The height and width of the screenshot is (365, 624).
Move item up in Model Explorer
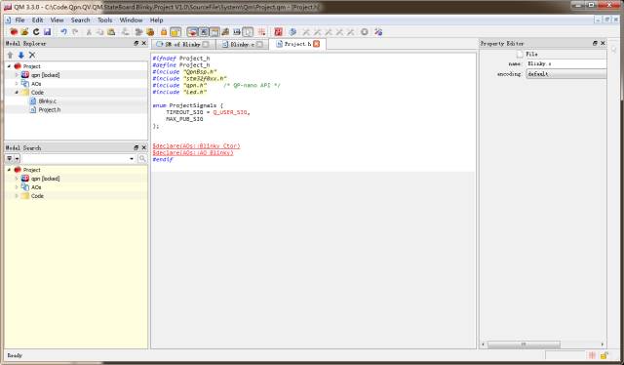(10, 55)
